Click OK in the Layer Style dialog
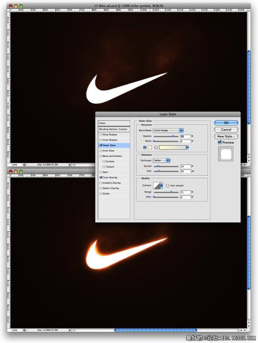Image resolution: width=258 pixels, height=343 pixels. [x=226, y=123]
